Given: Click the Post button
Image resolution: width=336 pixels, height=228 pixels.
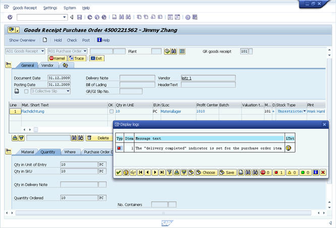Looking at the screenshot, I should (86, 40).
